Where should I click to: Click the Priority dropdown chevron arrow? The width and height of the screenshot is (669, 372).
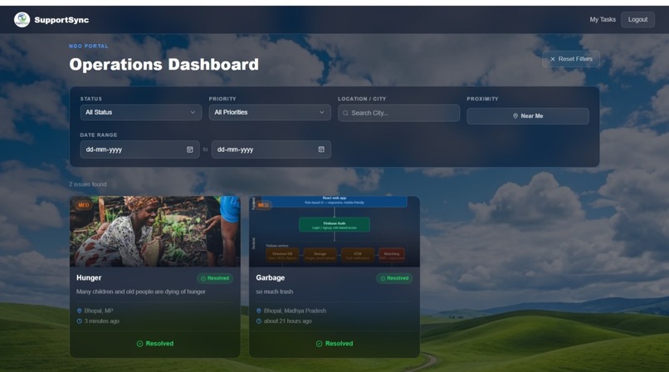click(322, 112)
